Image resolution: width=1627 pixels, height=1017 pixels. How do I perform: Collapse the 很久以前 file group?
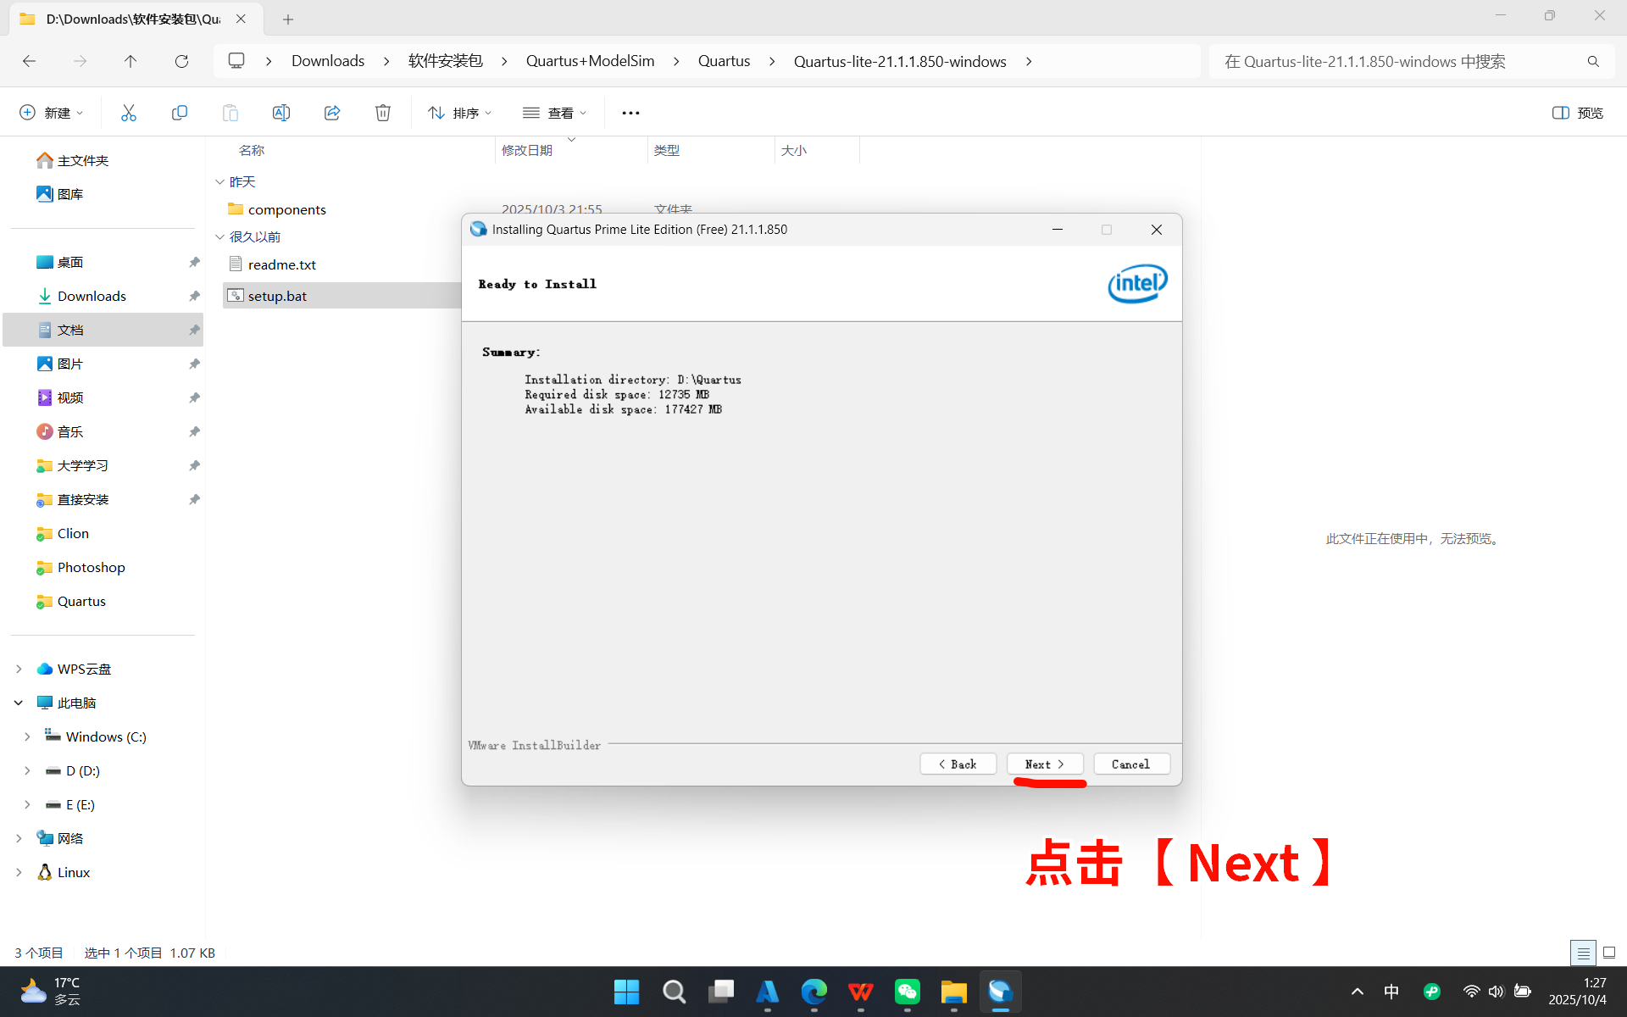(219, 236)
